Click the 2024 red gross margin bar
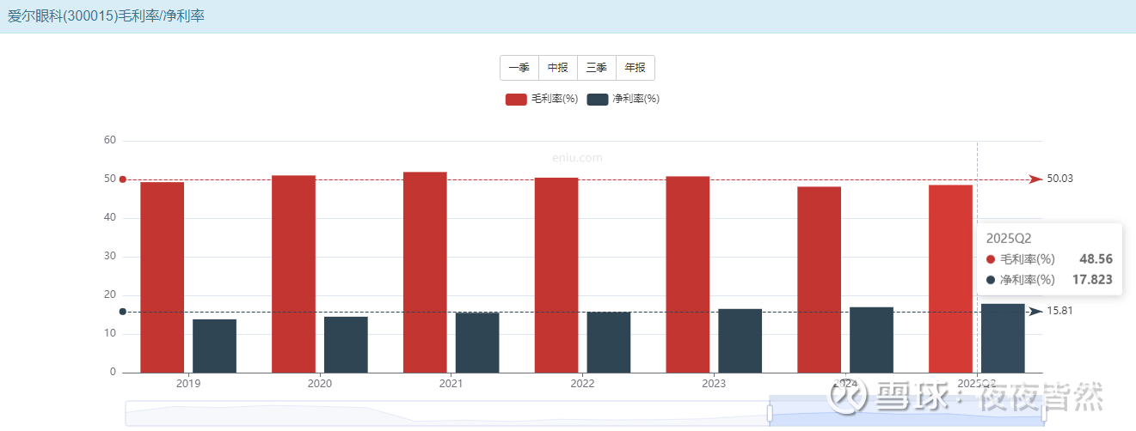Viewport: 1136px width, 431px height. pyautogui.click(x=820, y=280)
